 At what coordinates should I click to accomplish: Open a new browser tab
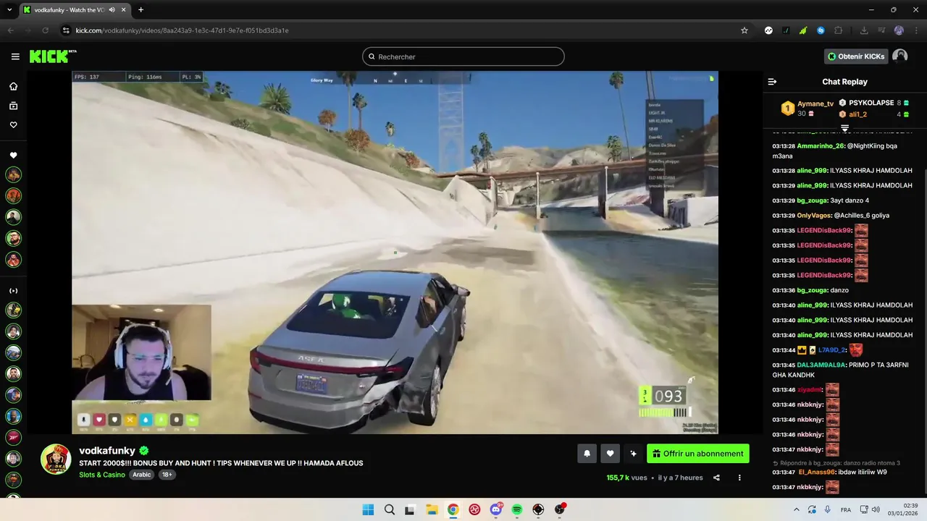(x=140, y=9)
